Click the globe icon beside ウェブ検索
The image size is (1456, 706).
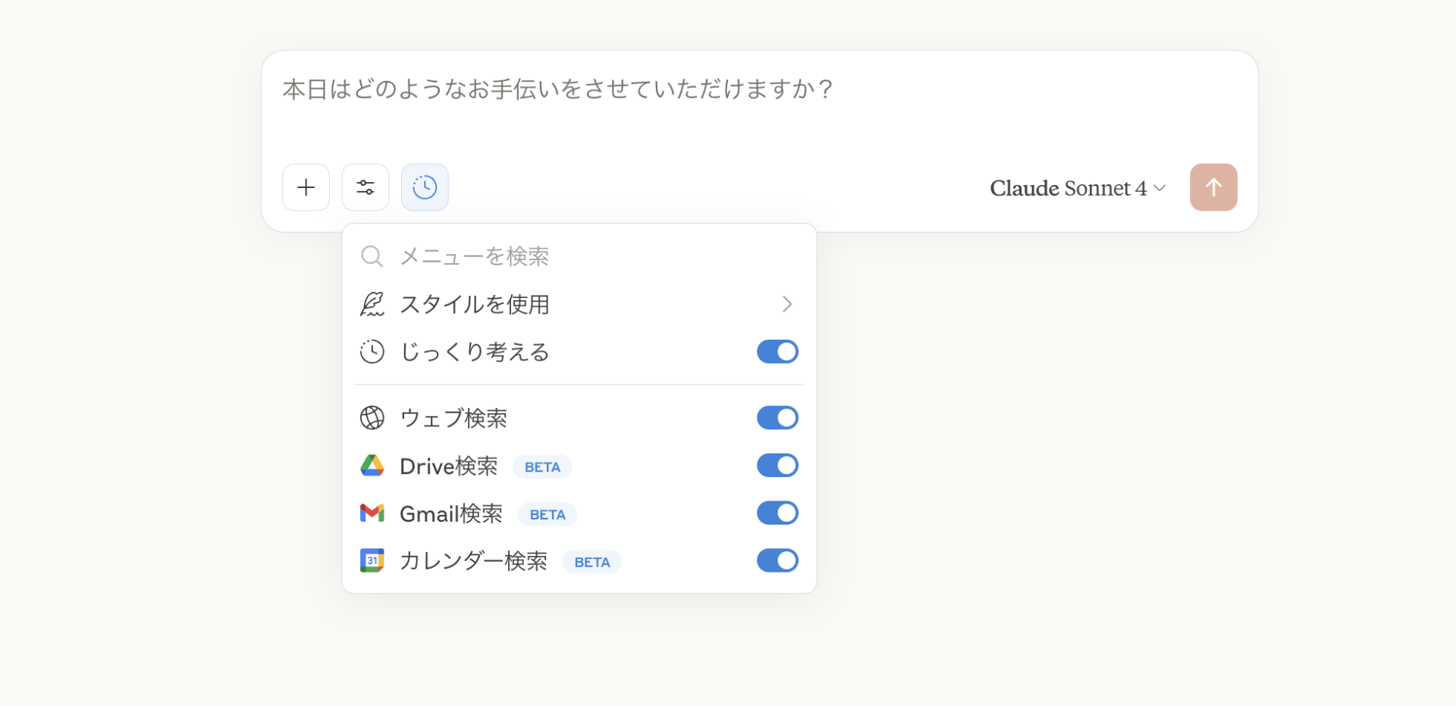pyautogui.click(x=372, y=417)
